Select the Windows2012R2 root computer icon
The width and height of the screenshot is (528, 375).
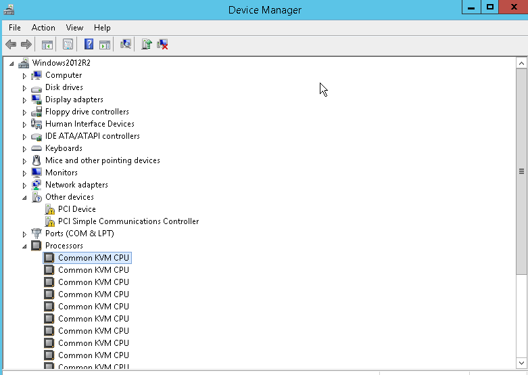tap(24, 63)
